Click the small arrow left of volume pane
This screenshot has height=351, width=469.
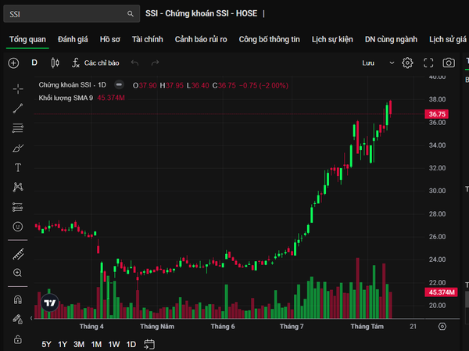[x=31, y=318]
